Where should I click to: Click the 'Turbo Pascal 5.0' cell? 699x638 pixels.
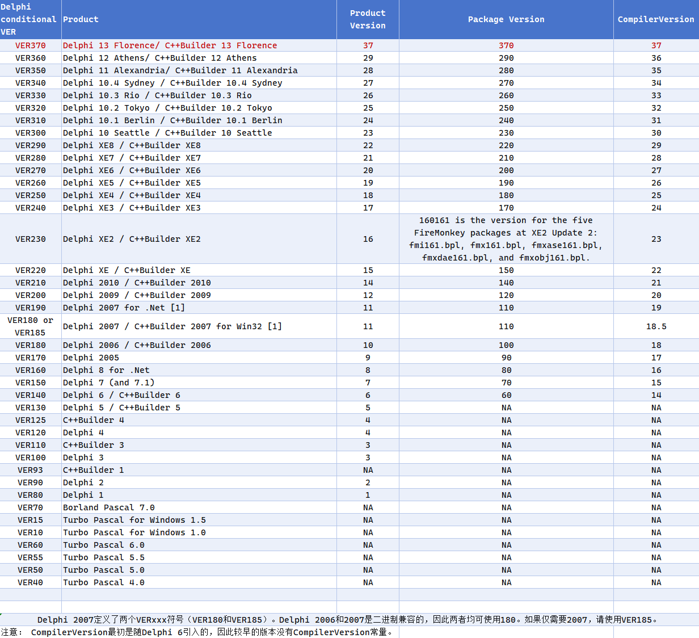[x=199, y=570]
